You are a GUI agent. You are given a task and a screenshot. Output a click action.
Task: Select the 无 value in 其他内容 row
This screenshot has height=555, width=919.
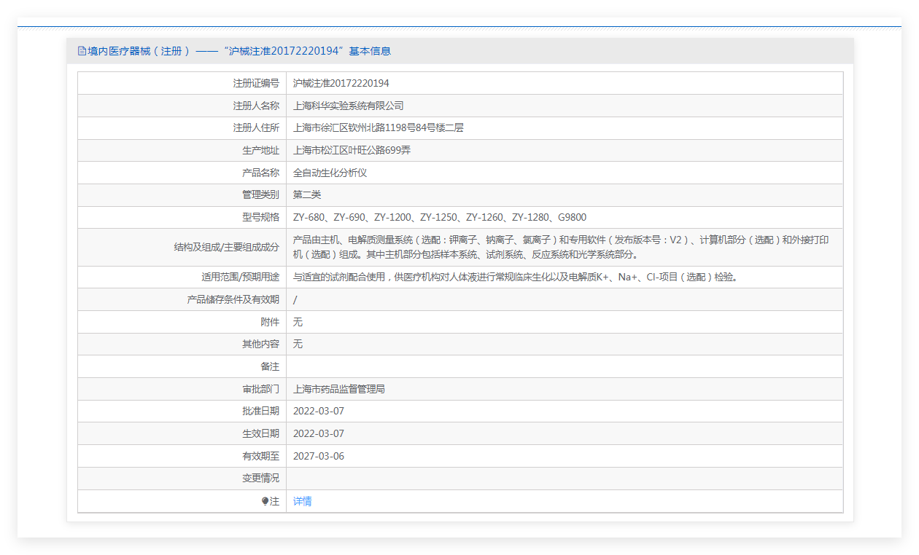(298, 344)
